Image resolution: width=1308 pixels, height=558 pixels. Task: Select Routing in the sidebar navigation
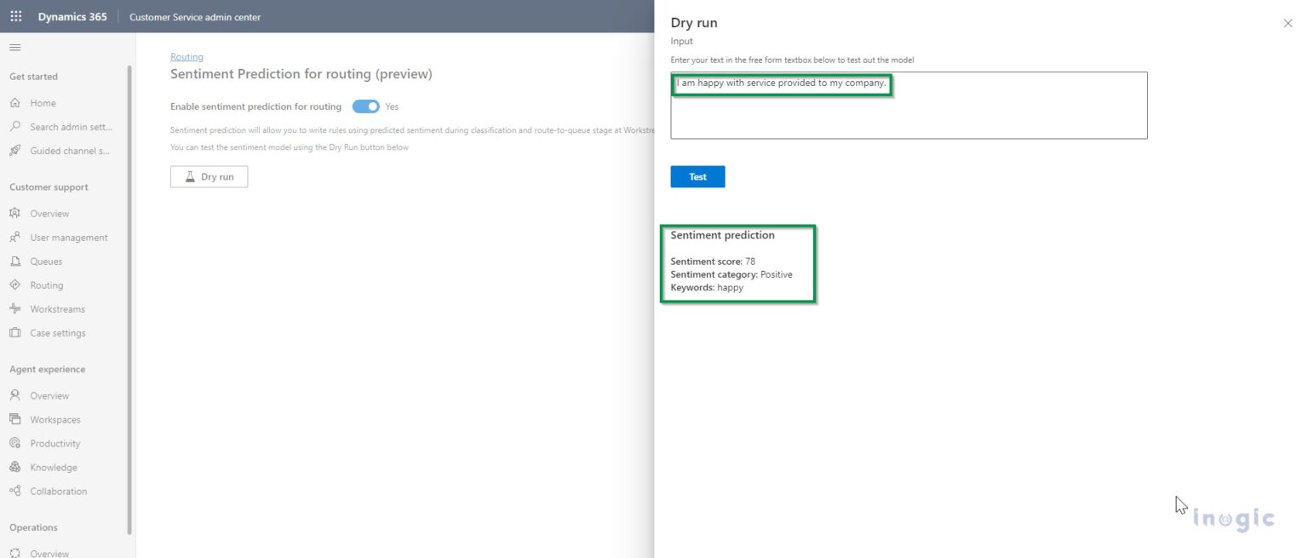pos(46,285)
